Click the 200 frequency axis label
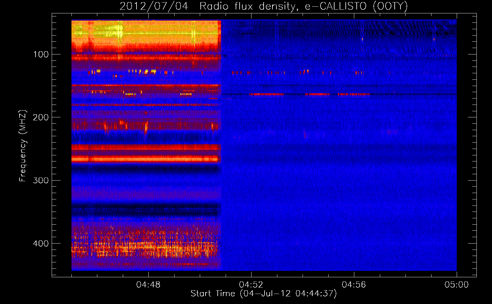The height and width of the screenshot is (304, 492). point(41,117)
